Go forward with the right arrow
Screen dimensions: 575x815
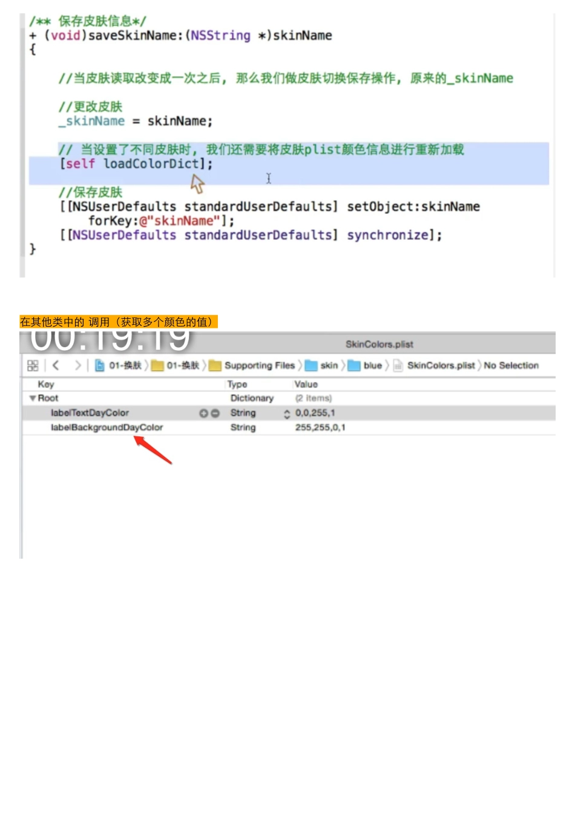click(x=77, y=365)
